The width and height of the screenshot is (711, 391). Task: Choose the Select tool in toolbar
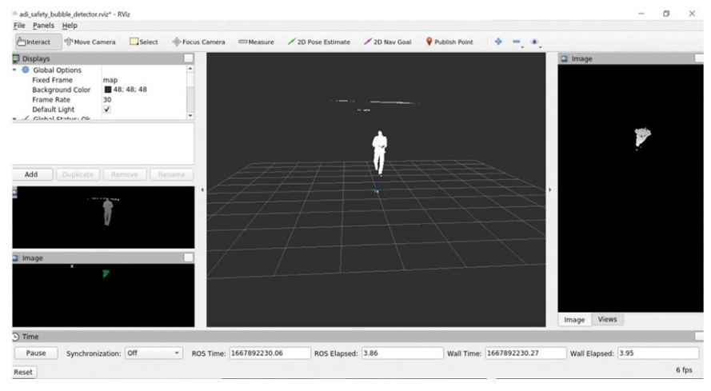(144, 42)
